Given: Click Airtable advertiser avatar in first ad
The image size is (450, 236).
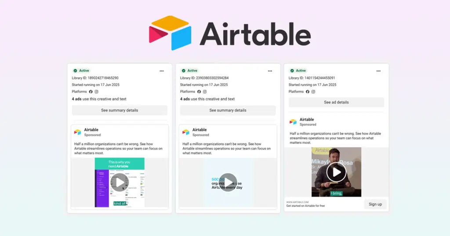Looking at the screenshot, I should [x=77, y=132].
